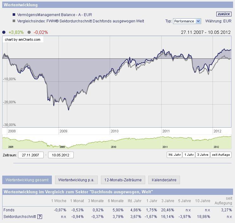Click the chart by amCharts.com link
235x223 pixels.
(23, 39)
